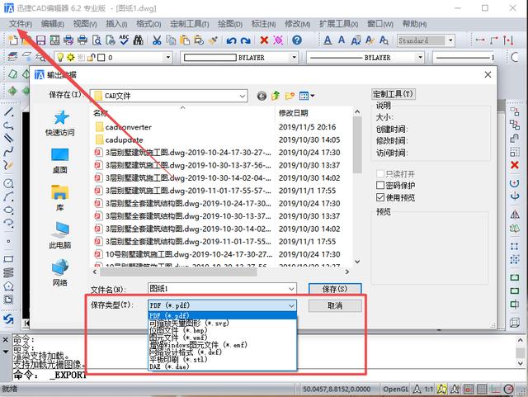
Task: Open the Edit (编辑) menu
Action: point(53,24)
